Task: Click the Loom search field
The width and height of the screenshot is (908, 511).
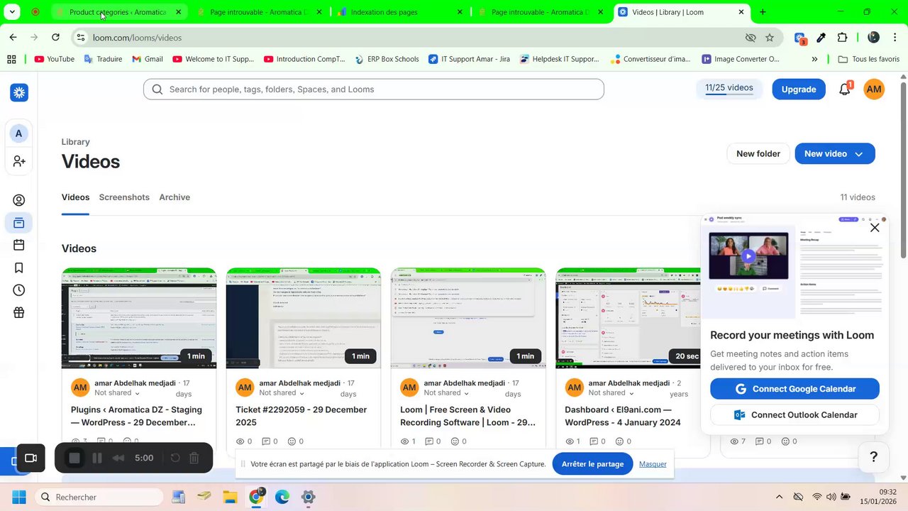Action: pos(374,89)
